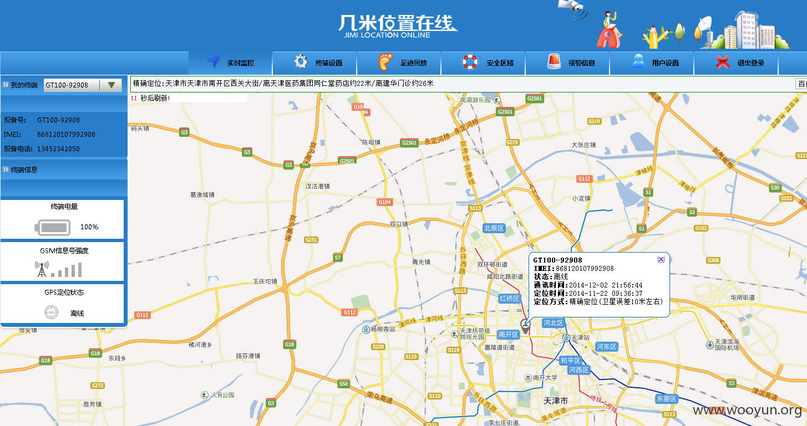Open the GT100-92908 terminal dropdown
Image resolution: width=807 pixels, height=426 pixels.
(111, 85)
